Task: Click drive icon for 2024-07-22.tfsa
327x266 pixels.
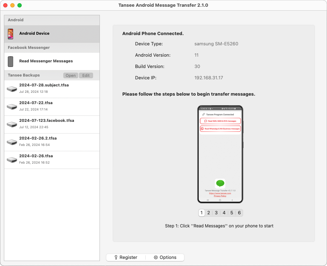Action: coord(12,107)
